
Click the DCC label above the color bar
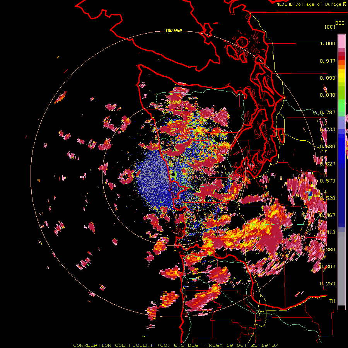(339, 23)
